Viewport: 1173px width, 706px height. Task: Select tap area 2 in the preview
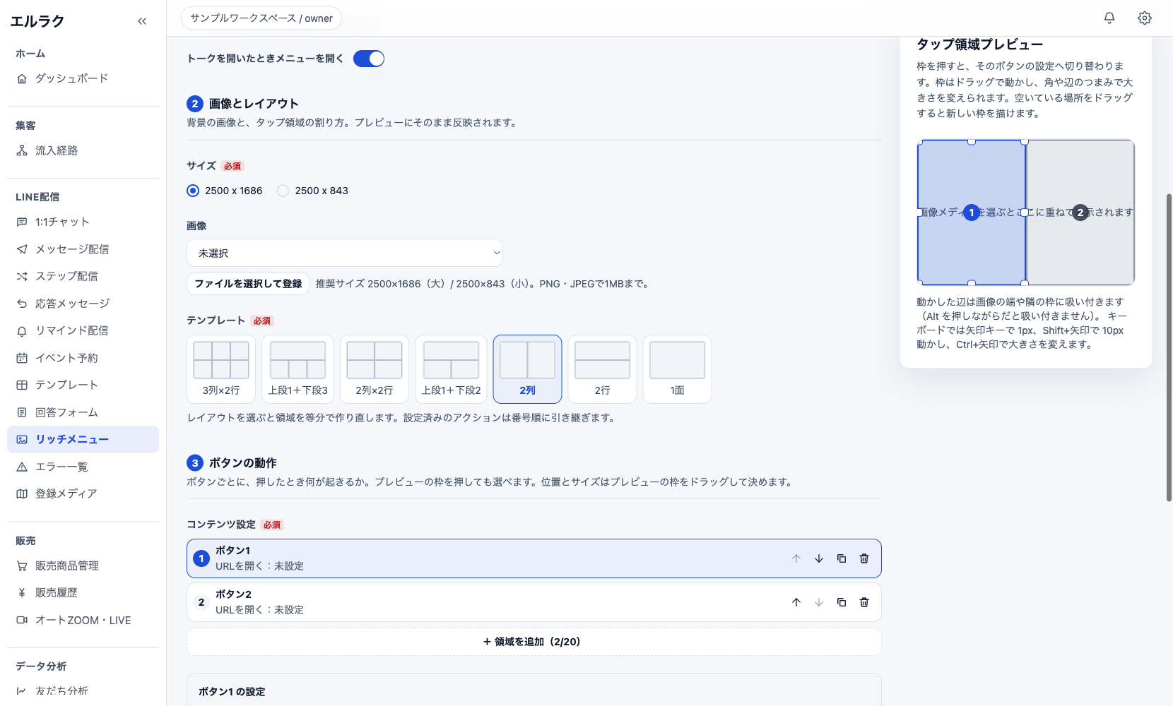1080,213
